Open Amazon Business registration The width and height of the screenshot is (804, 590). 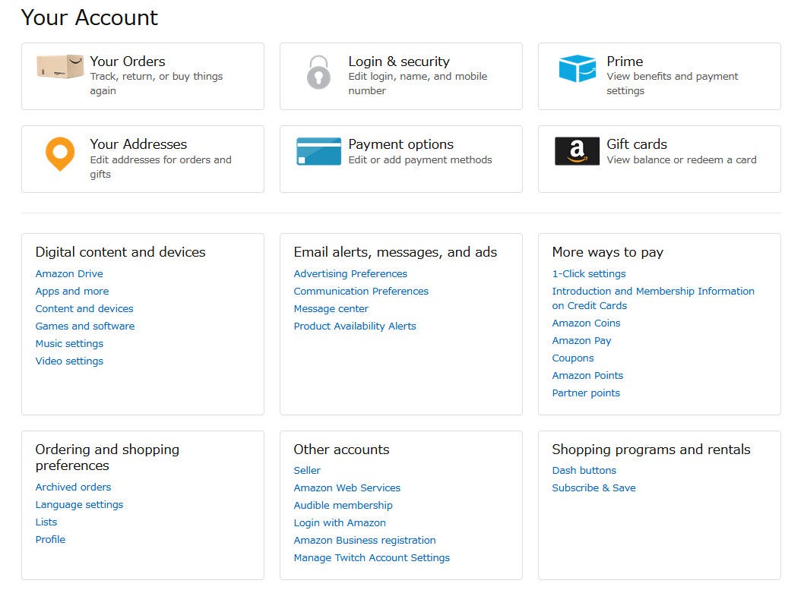point(365,540)
